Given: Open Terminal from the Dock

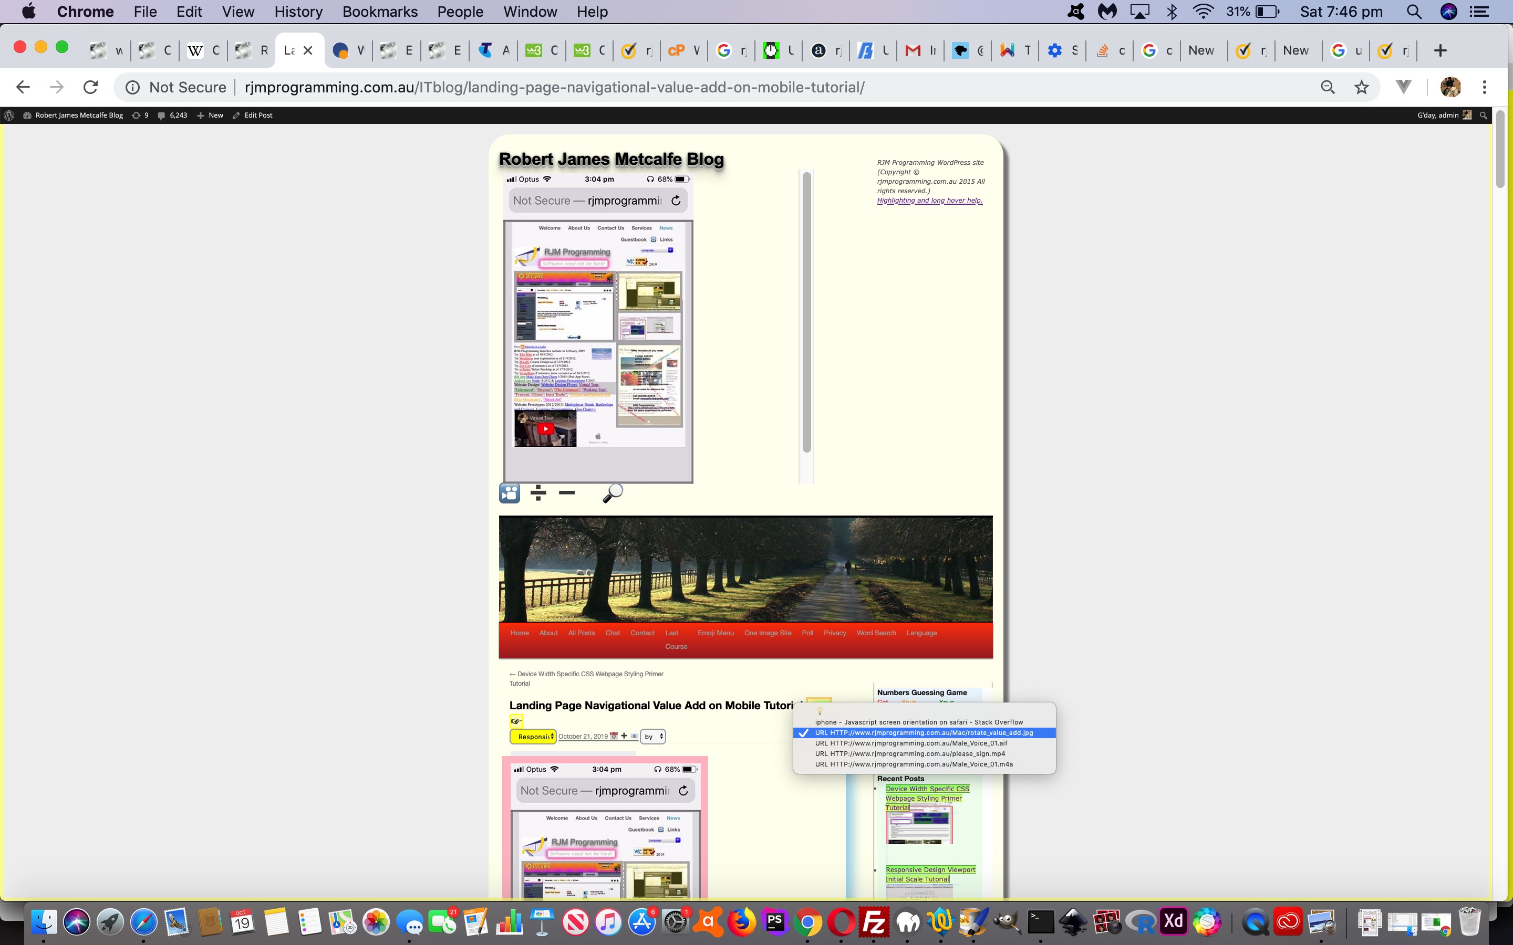Looking at the screenshot, I should pos(1040,922).
